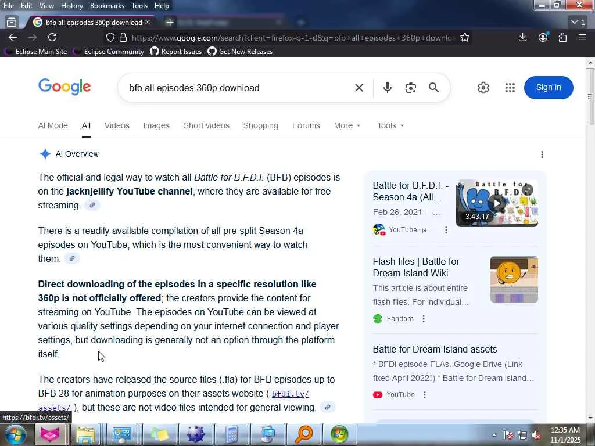595x446 pixels.
Task: Open the Google apps grid
Action: pos(510,88)
